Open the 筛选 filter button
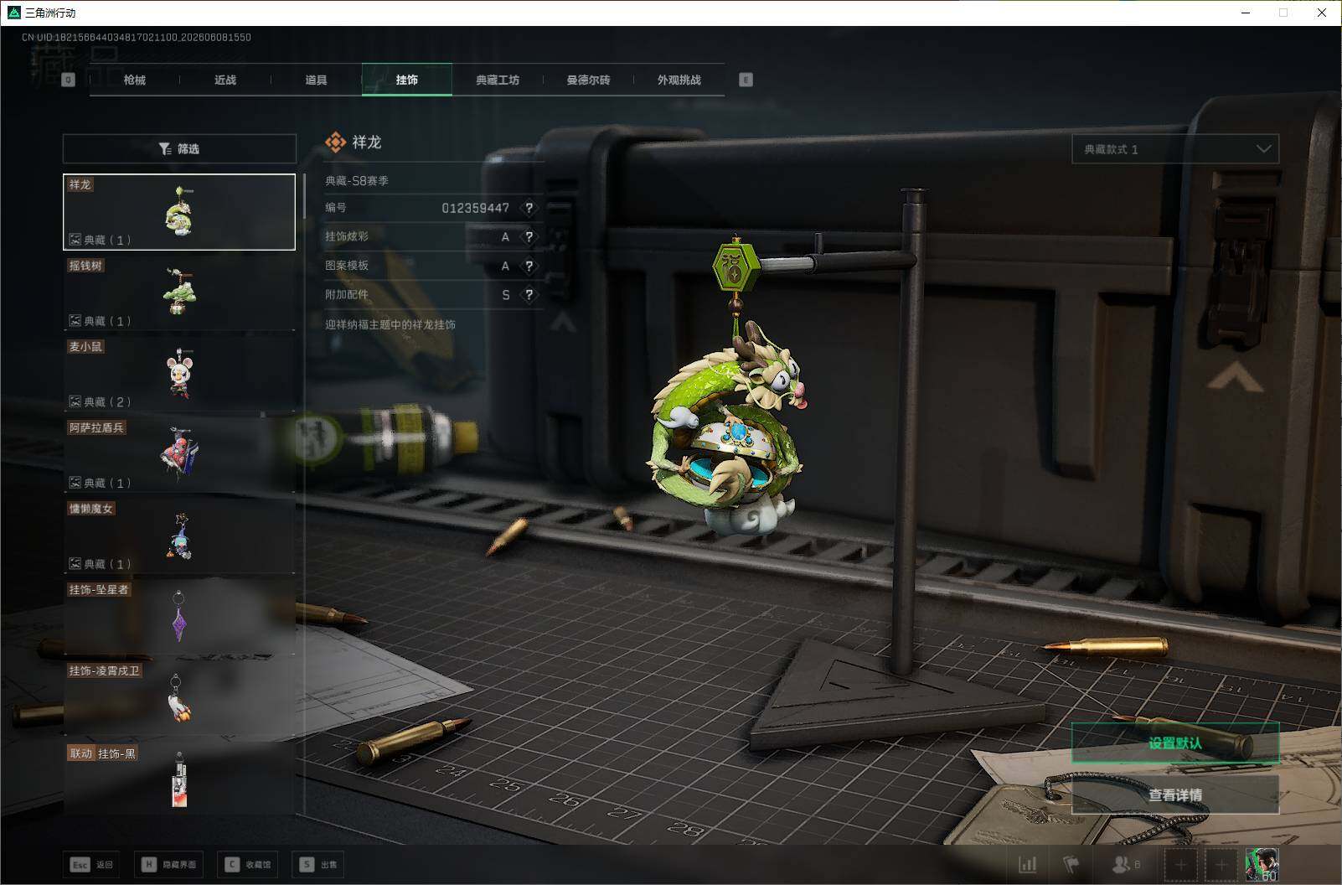The height and width of the screenshot is (885, 1342). pyautogui.click(x=179, y=148)
